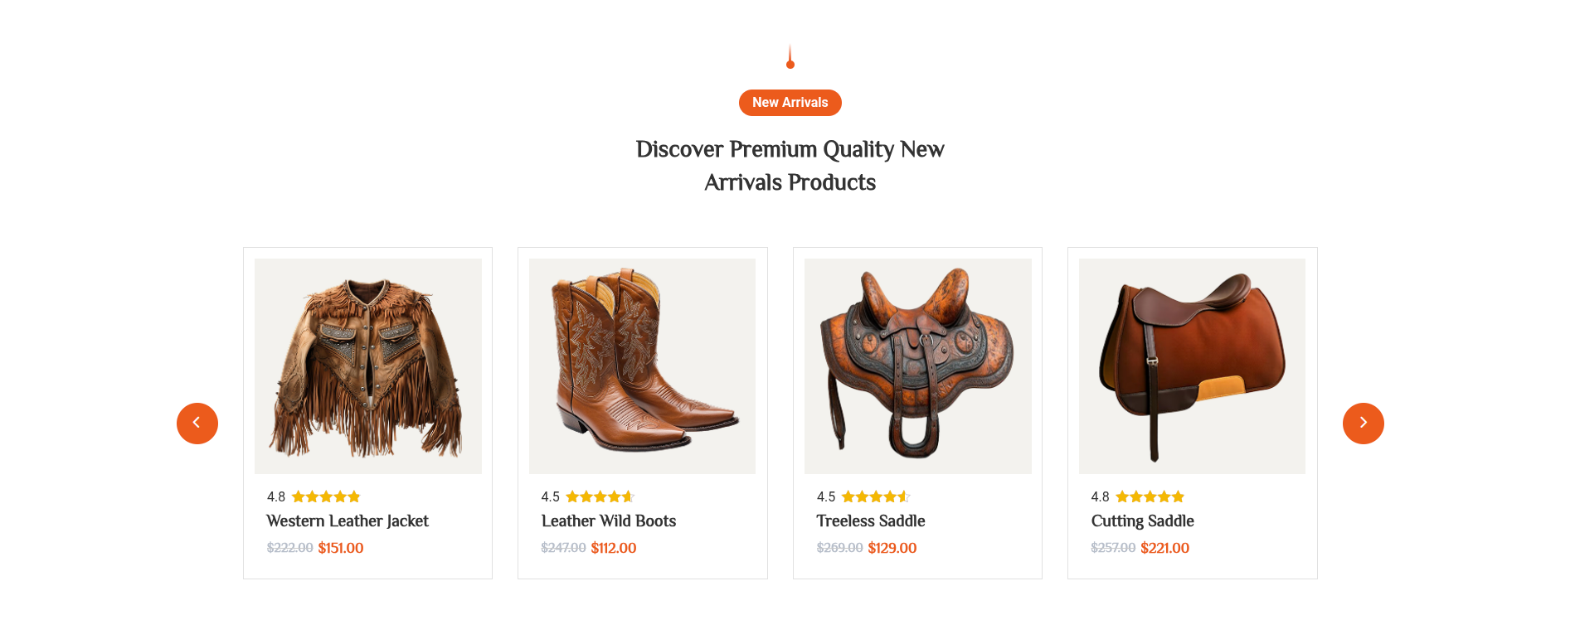Open the Leather Wild Boots image

[643, 366]
